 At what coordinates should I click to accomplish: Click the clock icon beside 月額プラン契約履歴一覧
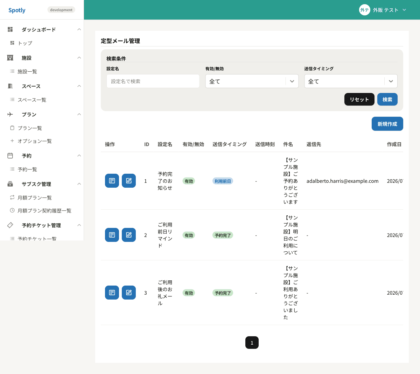point(12,210)
